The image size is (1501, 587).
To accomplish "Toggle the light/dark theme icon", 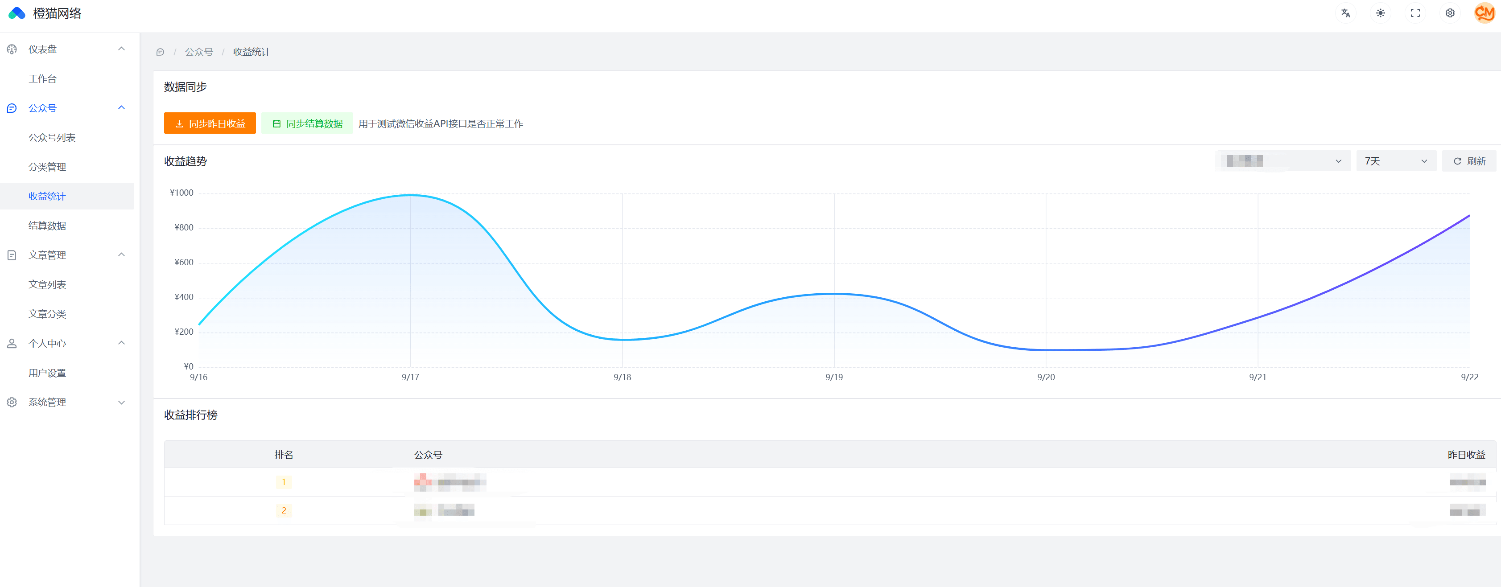I will [1381, 13].
